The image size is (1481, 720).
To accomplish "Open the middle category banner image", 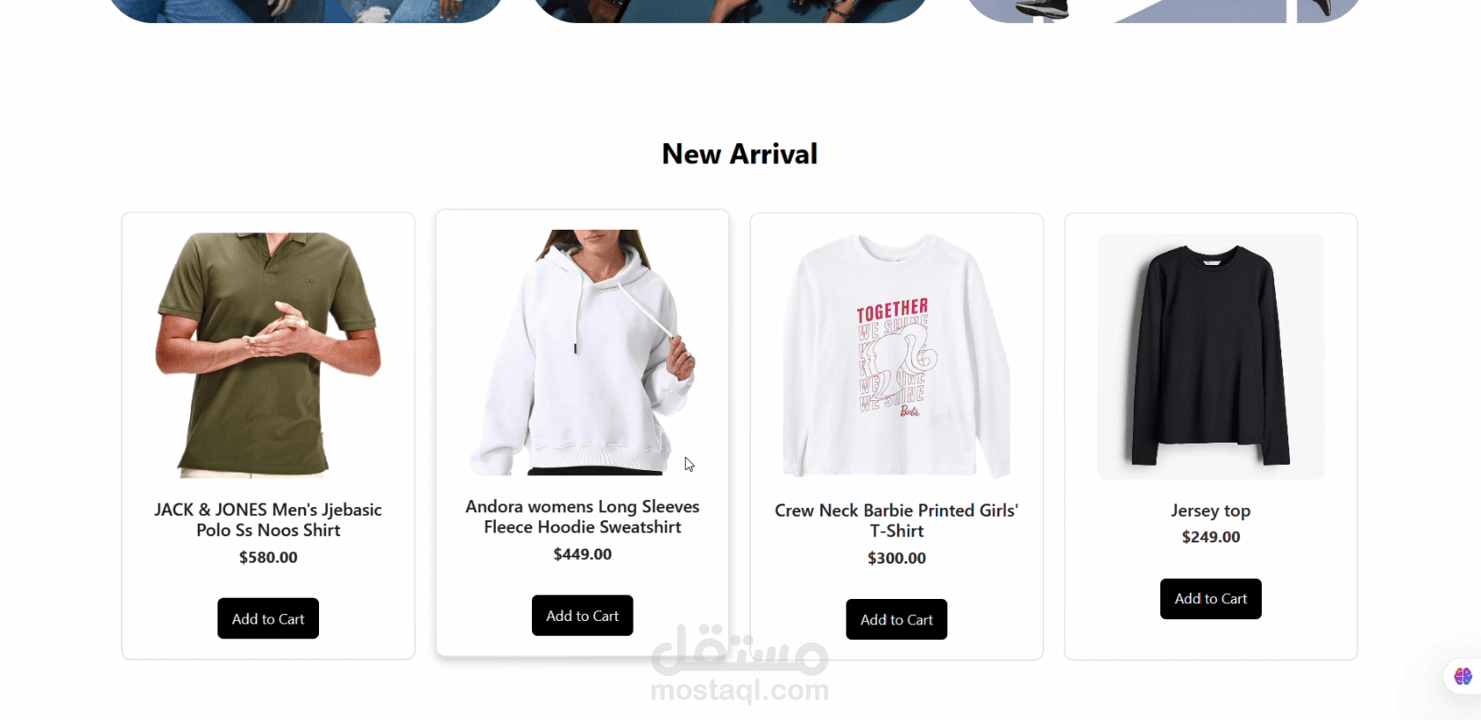I will click(x=730, y=11).
